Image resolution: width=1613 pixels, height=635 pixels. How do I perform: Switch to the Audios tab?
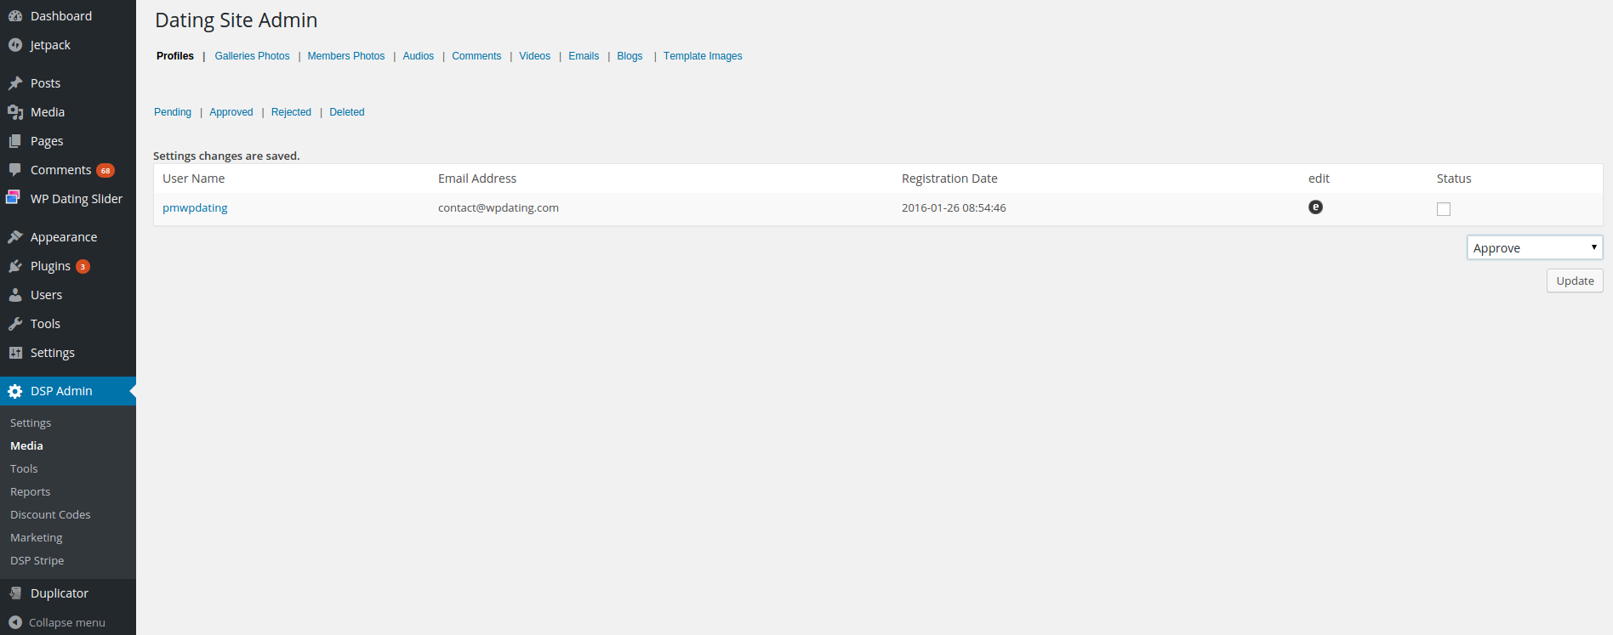click(419, 56)
